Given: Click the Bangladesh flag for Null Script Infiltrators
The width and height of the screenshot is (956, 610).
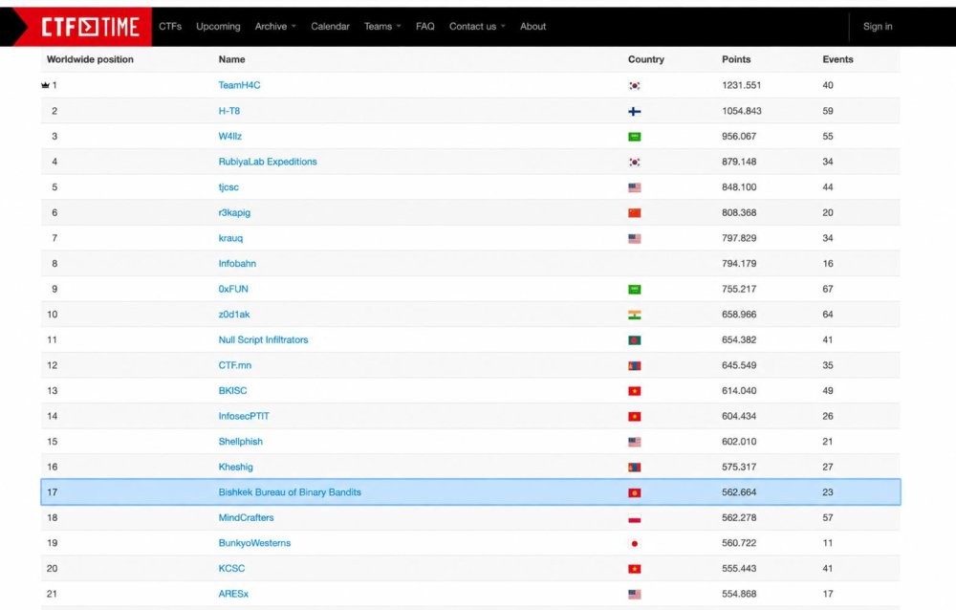Looking at the screenshot, I should [634, 340].
